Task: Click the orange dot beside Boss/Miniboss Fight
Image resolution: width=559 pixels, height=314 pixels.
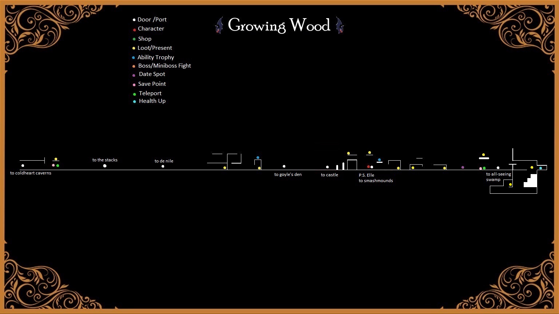Action: [134, 66]
